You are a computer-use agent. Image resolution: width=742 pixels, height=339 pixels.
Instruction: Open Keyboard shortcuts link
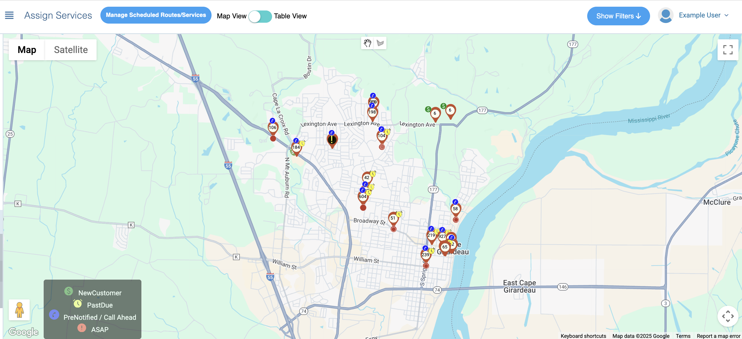tap(583, 336)
